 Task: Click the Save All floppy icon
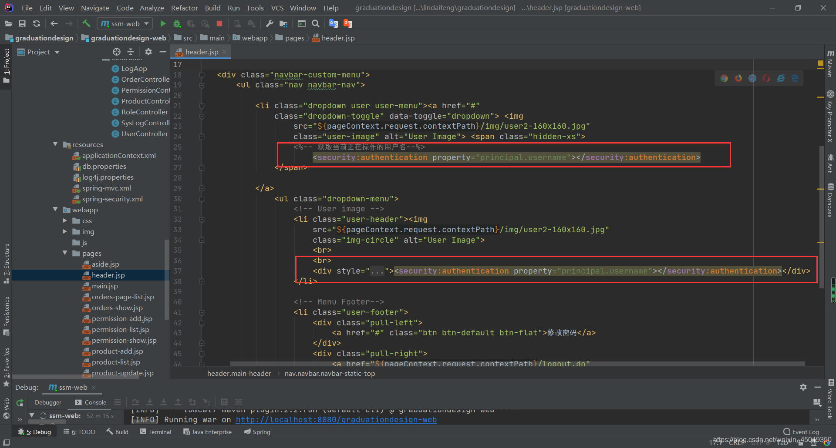pyautogui.click(x=22, y=23)
